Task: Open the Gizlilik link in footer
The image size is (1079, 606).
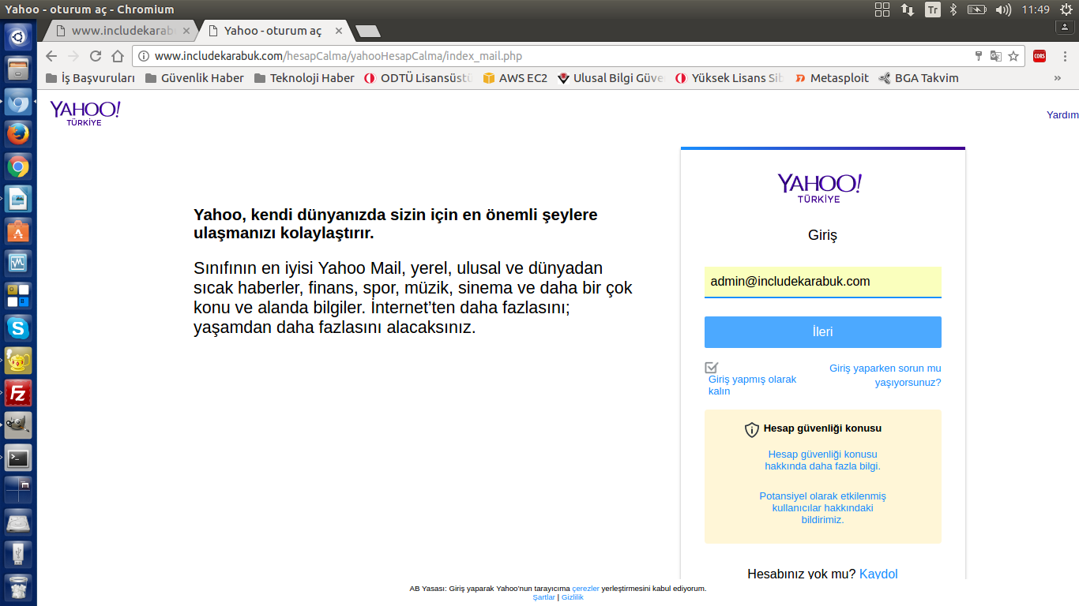Action: (x=573, y=597)
